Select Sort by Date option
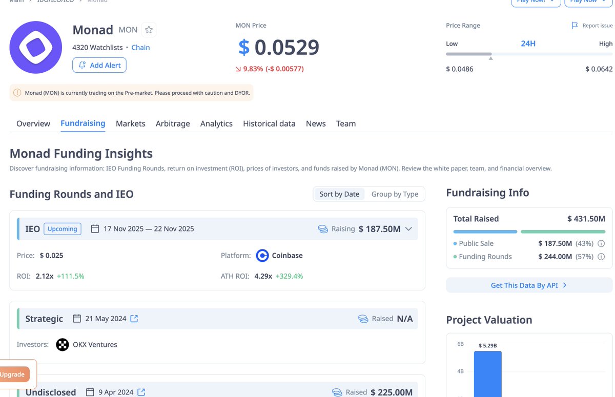The height and width of the screenshot is (397, 615). pos(339,194)
